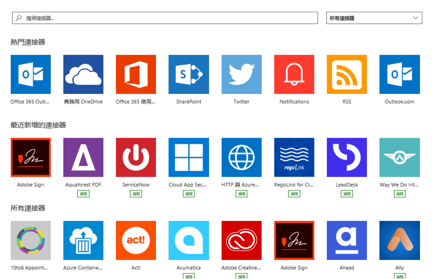Image resolution: width=440 pixels, height=279 pixels.
Task: Select the orange RSS feed icon
Action: [x=347, y=74]
